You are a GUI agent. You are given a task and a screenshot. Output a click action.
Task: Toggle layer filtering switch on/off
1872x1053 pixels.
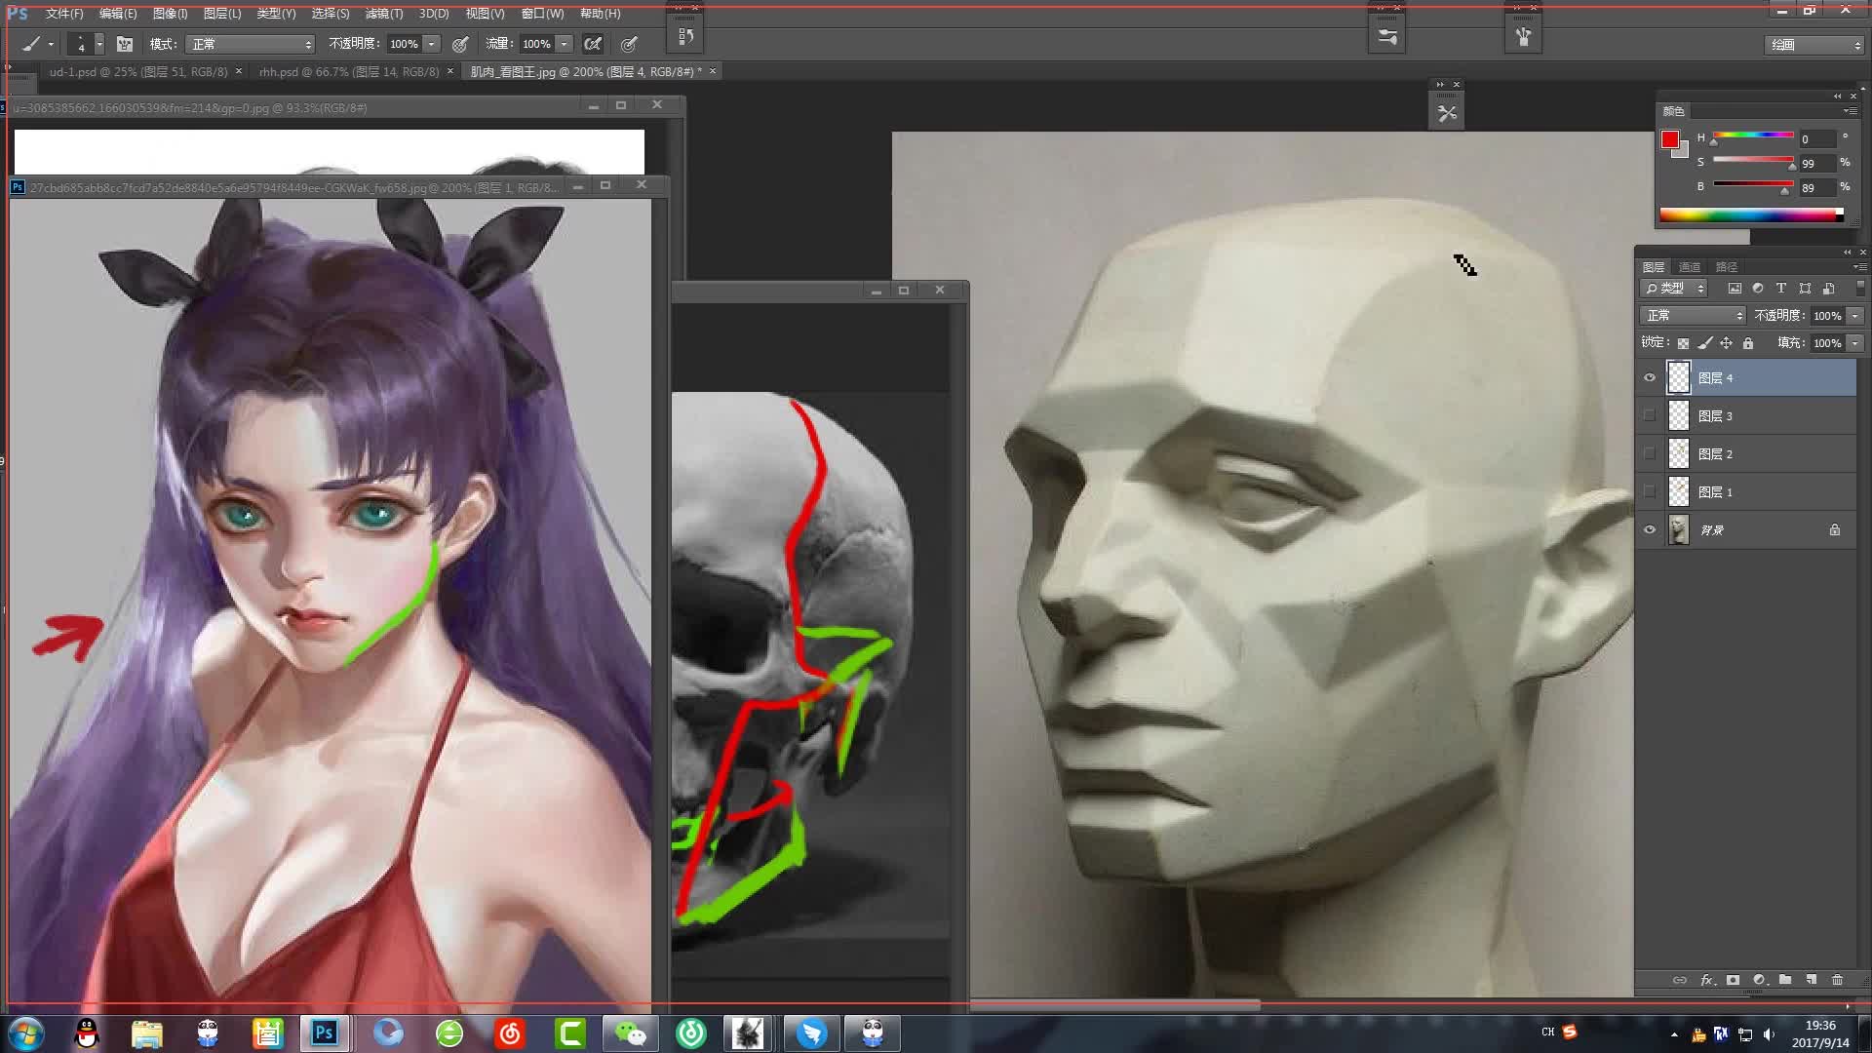[1859, 288]
